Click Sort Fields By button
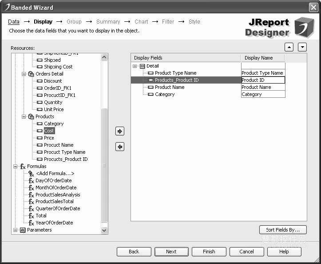 (x=283, y=230)
